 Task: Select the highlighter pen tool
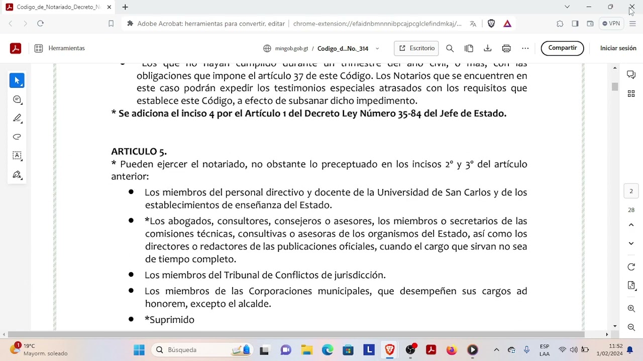click(x=17, y=118)
